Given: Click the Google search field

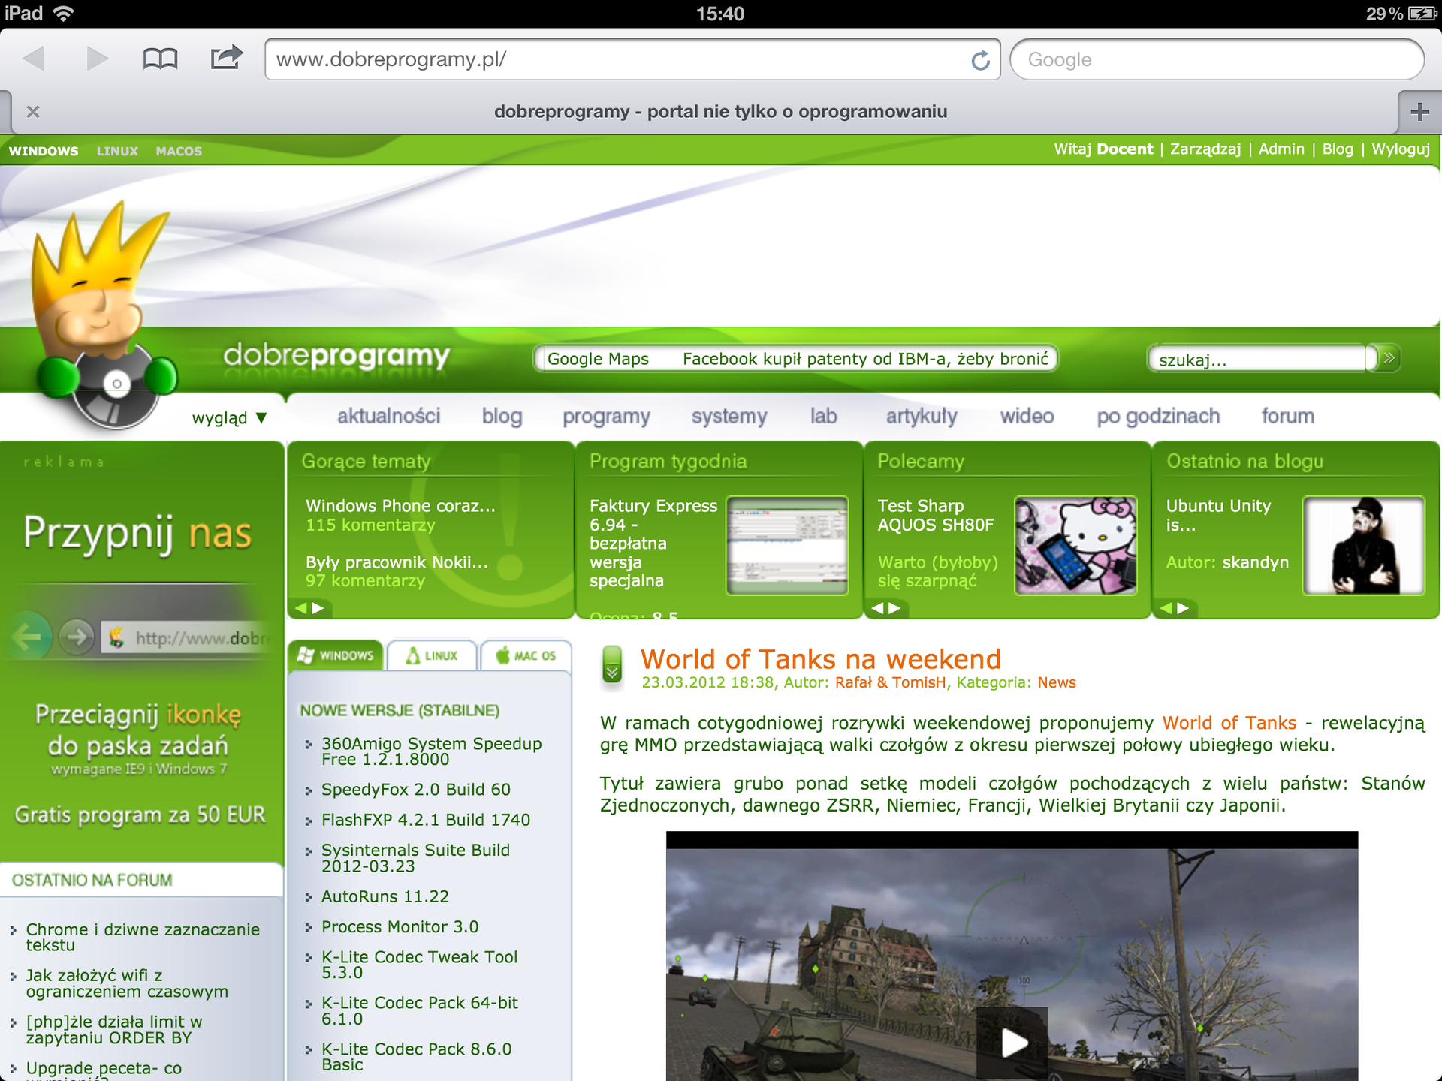Looking at the screenshot, I should (1217, 59).
